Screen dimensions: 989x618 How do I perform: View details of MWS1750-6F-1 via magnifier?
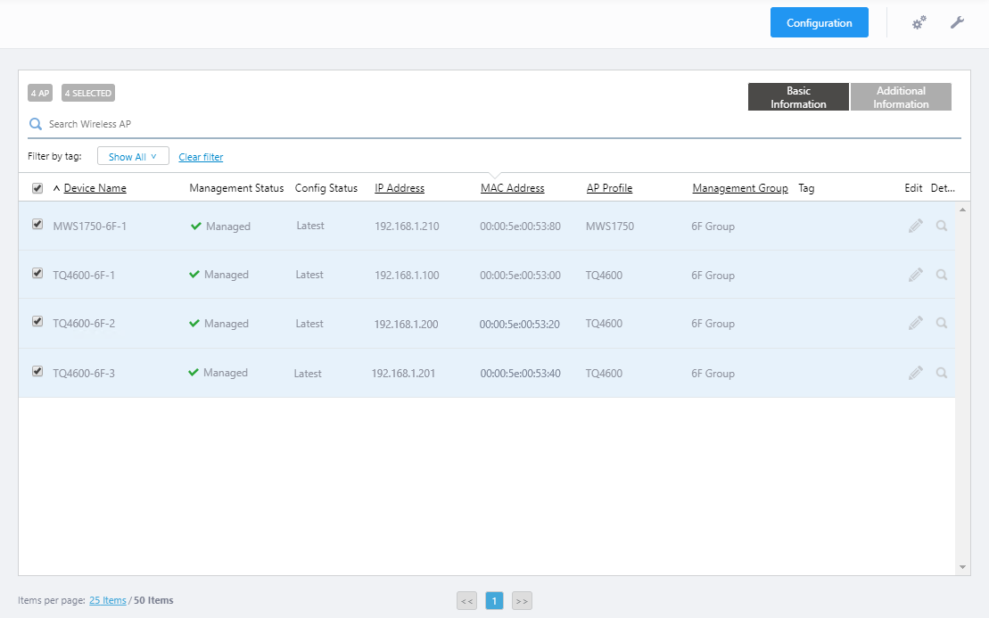pyautogui.click(x=942, y=226)
